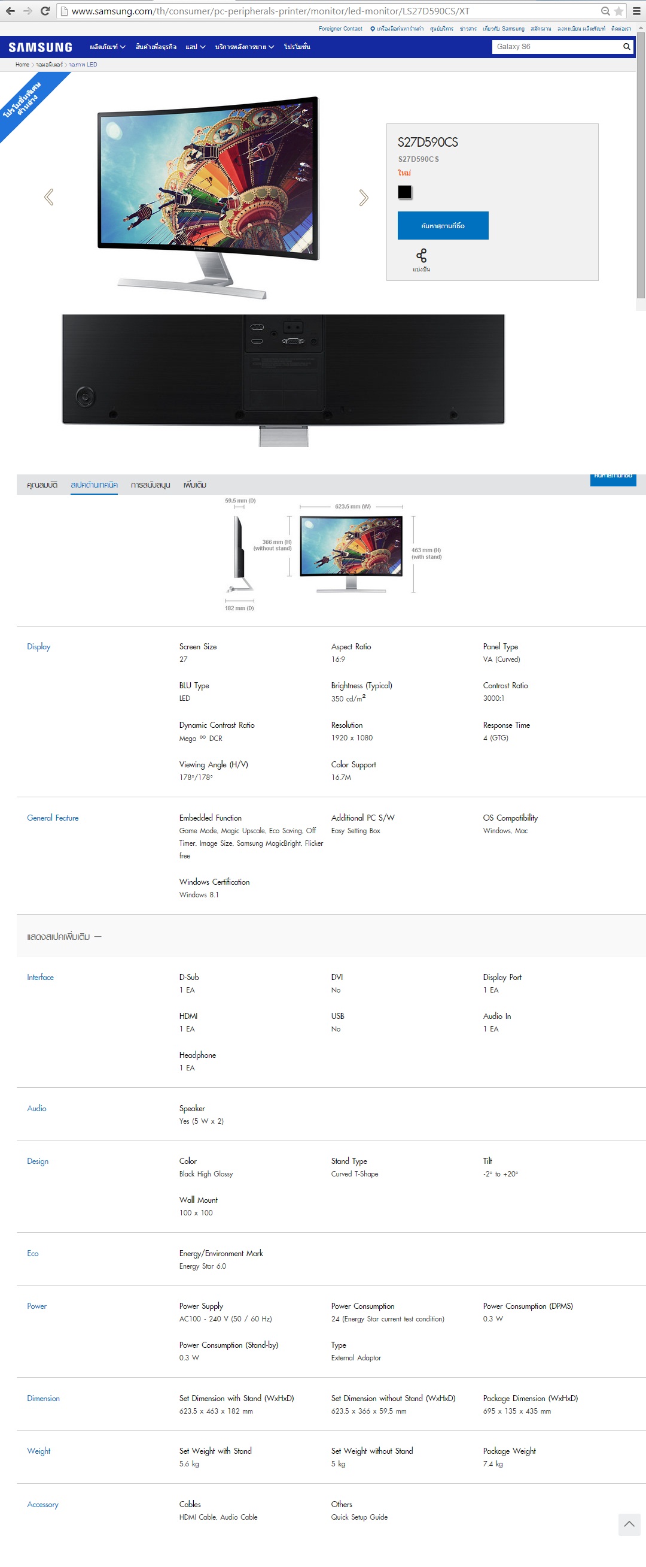Click the 'Curved T-Shape' stand type value

click(x=354, y=1174)
